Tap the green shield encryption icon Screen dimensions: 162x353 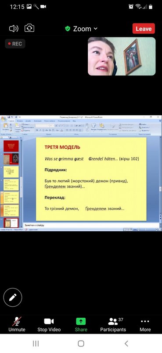click(68, 29)
